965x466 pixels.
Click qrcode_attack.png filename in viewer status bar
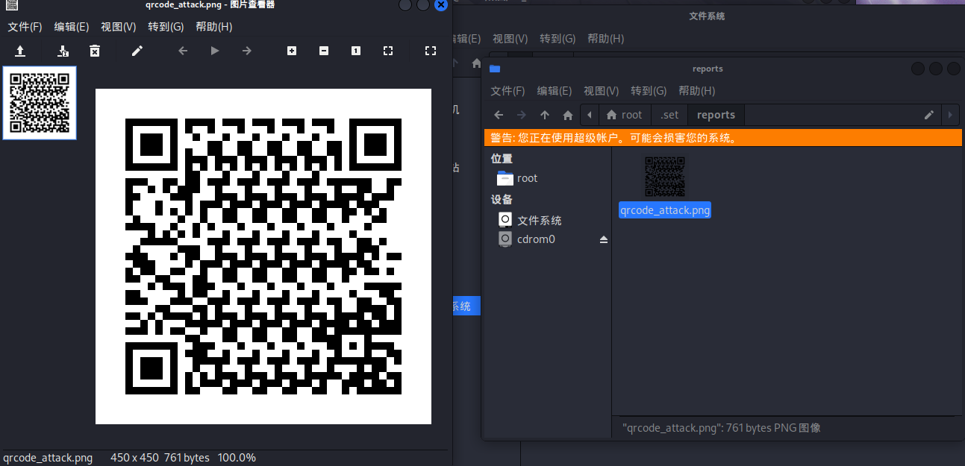(48, 458)
